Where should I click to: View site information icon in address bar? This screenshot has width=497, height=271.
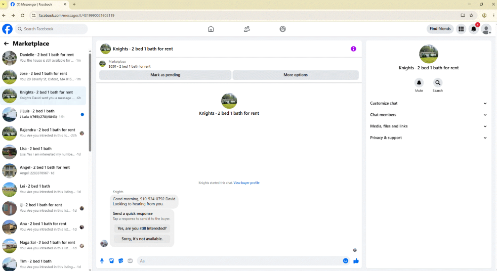click(x=33, y=15)
